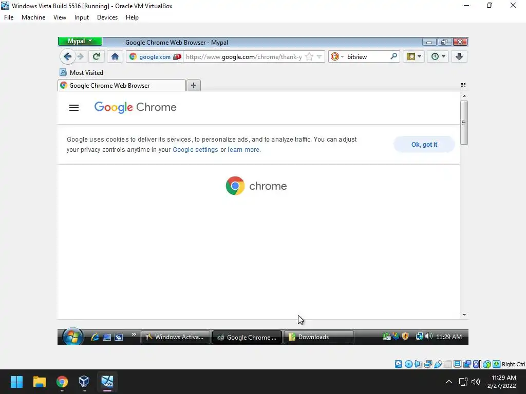
Task: Click VirtualBox Right Ctrl host key indicator
Action: [x=513, y=364]
